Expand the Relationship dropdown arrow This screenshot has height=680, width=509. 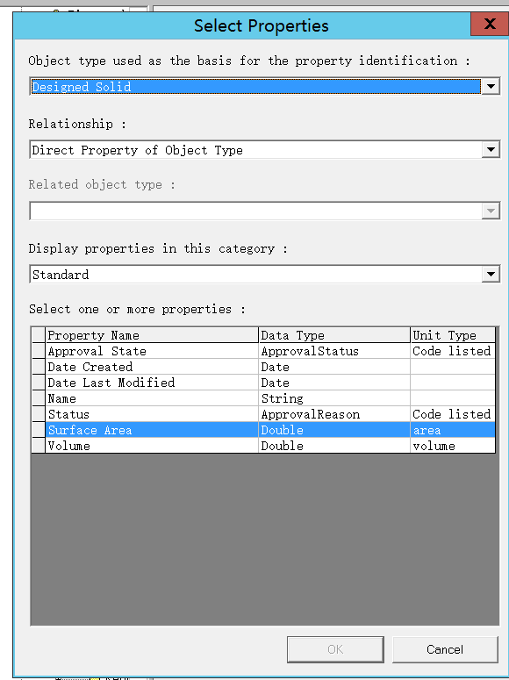click(491, 150)
